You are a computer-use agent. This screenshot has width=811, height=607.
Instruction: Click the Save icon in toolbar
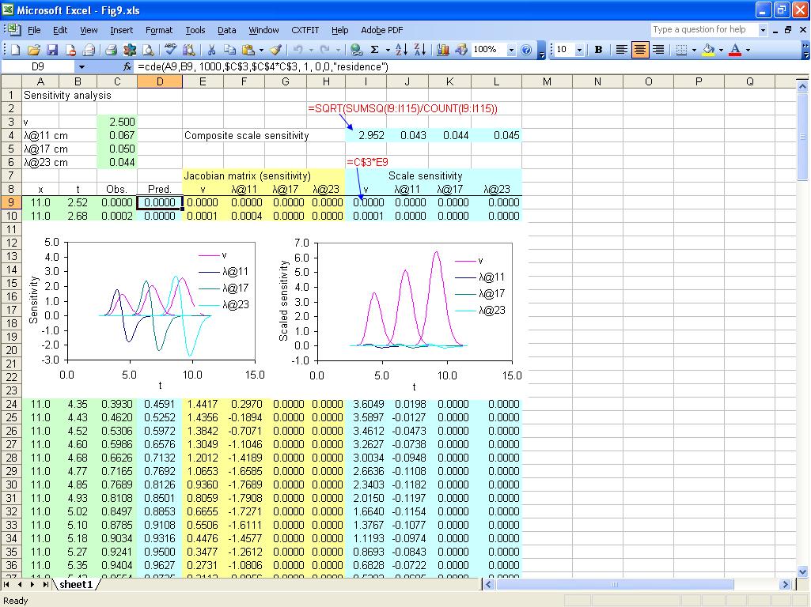pyautogui.click(x=52, y=50)
